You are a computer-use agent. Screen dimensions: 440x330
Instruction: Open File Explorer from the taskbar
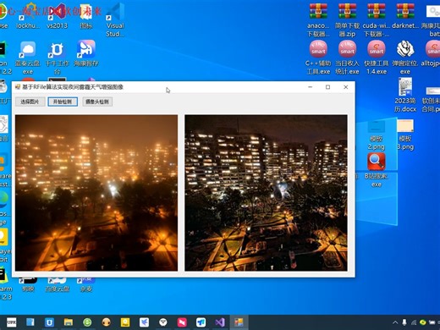pyautogui.click(x=69, y=322)
